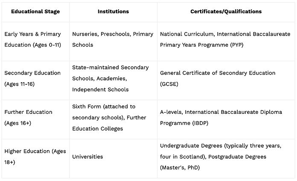Click the Early Years & Primary Education cell
This screenshot has width=297, height=181.
coord(33,39)
